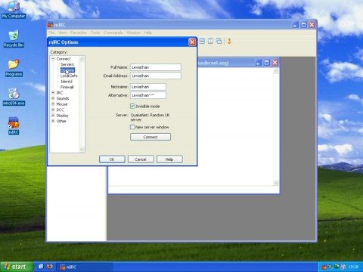
Task: Open the File menu in mIRC
Action: point(51,32)
